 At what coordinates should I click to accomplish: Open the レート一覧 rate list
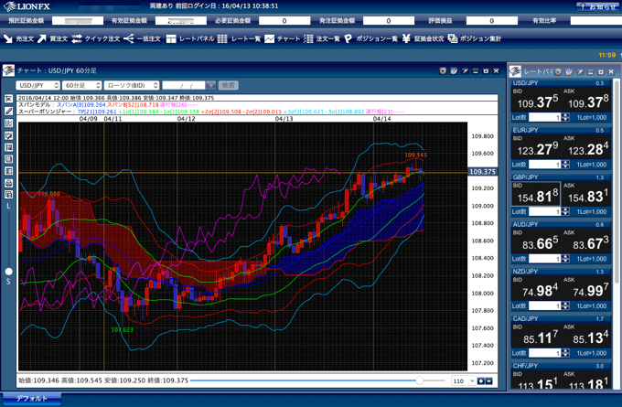240,38
